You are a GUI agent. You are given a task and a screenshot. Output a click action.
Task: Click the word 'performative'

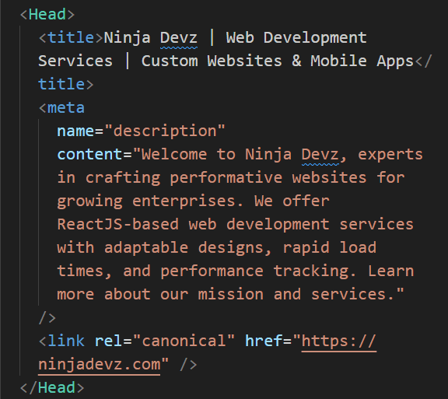226,178
